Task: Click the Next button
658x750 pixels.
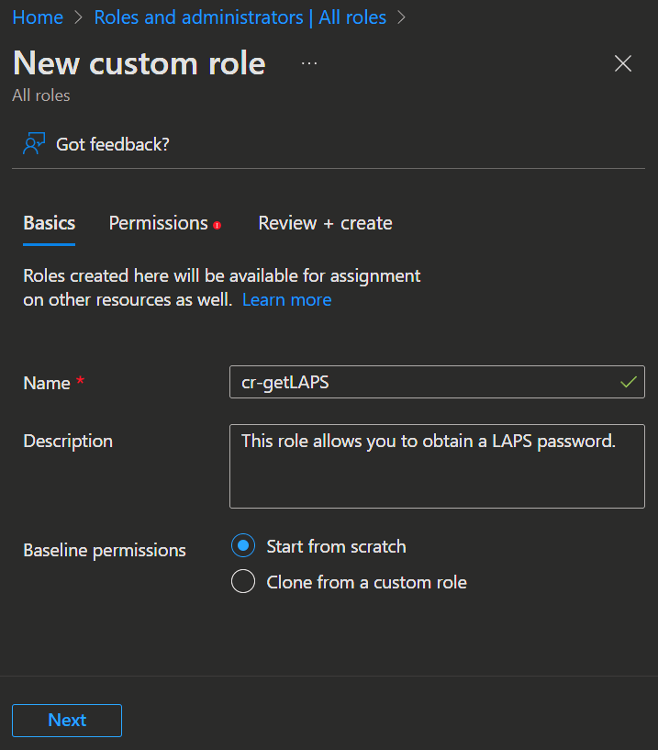Action: pyautogui.click(x=67, y=721)
